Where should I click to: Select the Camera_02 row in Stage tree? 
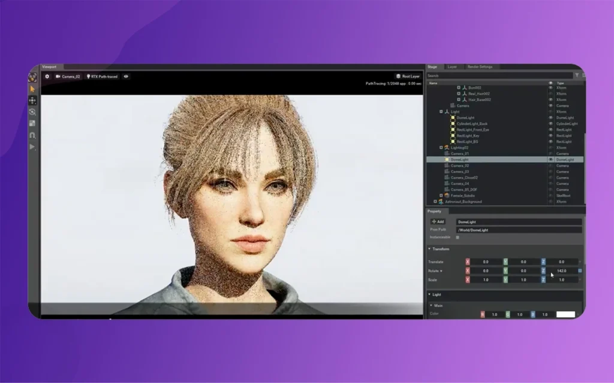(x=505, y=166)
